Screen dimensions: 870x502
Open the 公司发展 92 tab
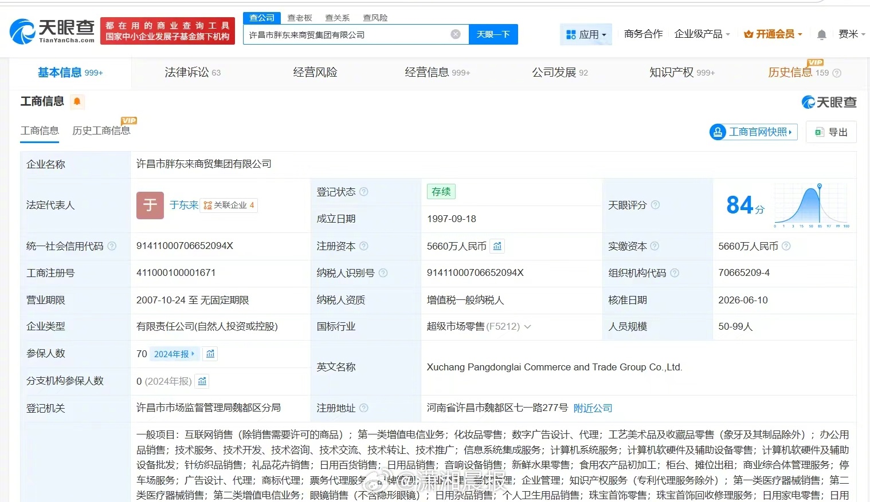[x=560, y=73]
